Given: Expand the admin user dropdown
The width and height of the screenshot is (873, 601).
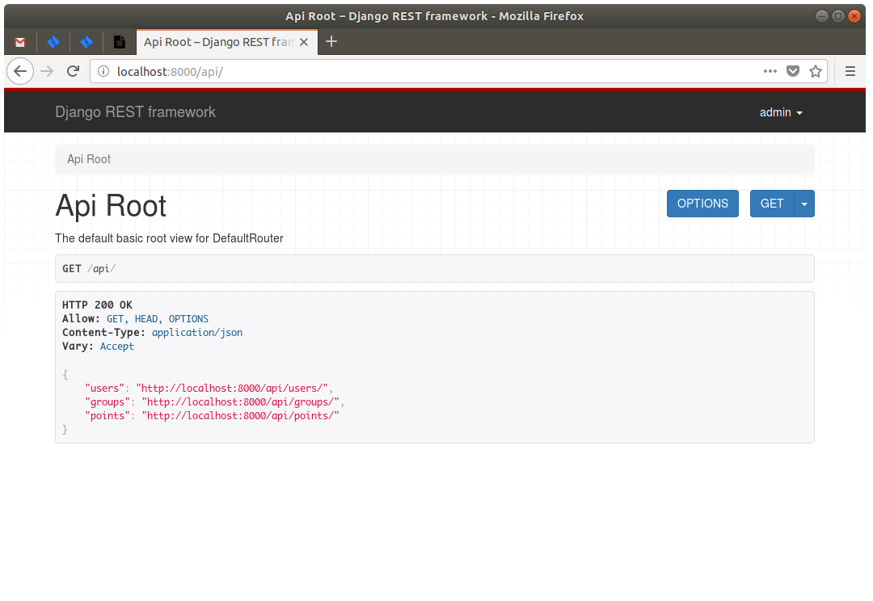Looking at the screenshot, I should [x=781, y=112].
